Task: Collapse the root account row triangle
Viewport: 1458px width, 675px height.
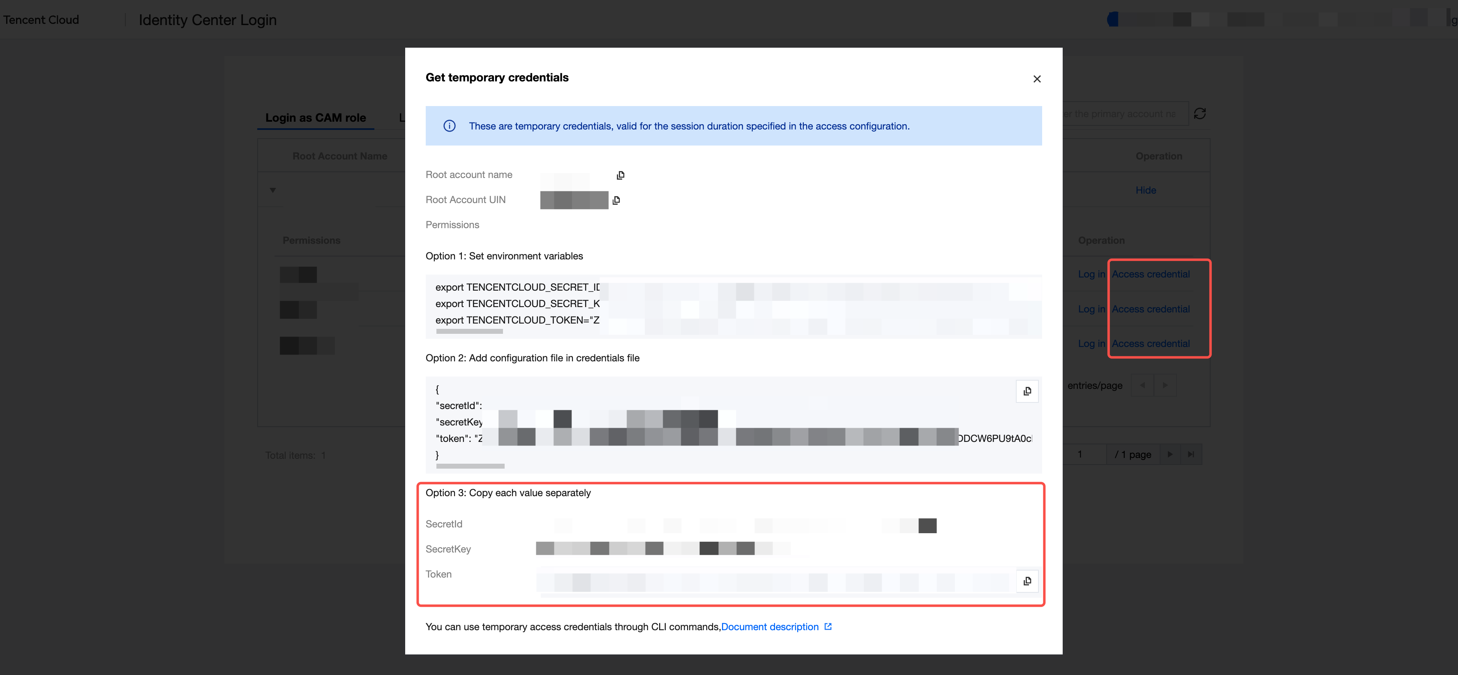Action: click(x=273, y=190)
